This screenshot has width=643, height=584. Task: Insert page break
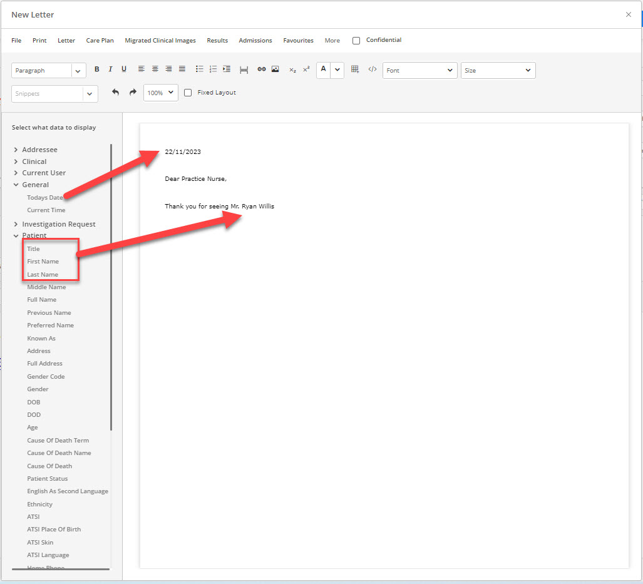pos(244,69)
